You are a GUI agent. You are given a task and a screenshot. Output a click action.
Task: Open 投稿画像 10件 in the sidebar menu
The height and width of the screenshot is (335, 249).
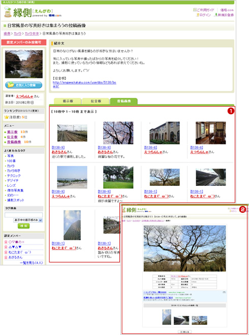pos(14,142)
